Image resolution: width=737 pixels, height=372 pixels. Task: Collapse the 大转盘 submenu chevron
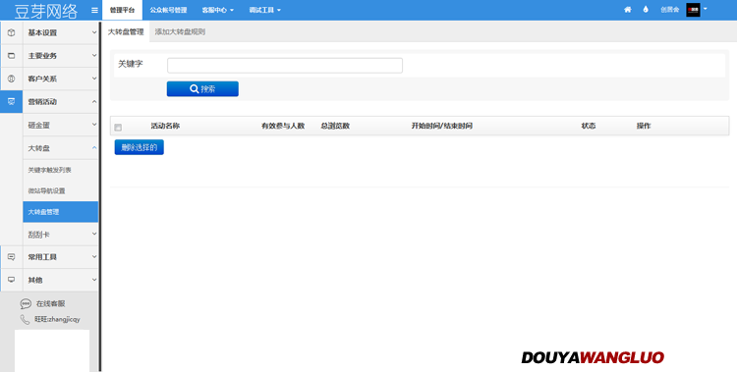[x=94, y=148]
